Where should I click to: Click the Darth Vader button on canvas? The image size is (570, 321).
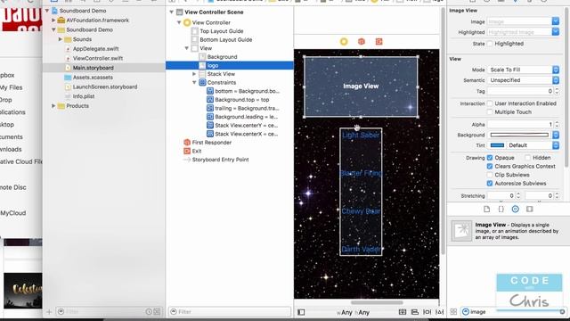[x=361, y=250]
